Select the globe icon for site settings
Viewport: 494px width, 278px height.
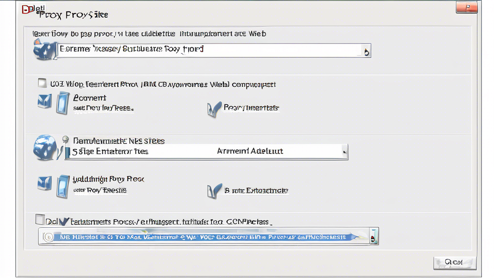[44, 147]
